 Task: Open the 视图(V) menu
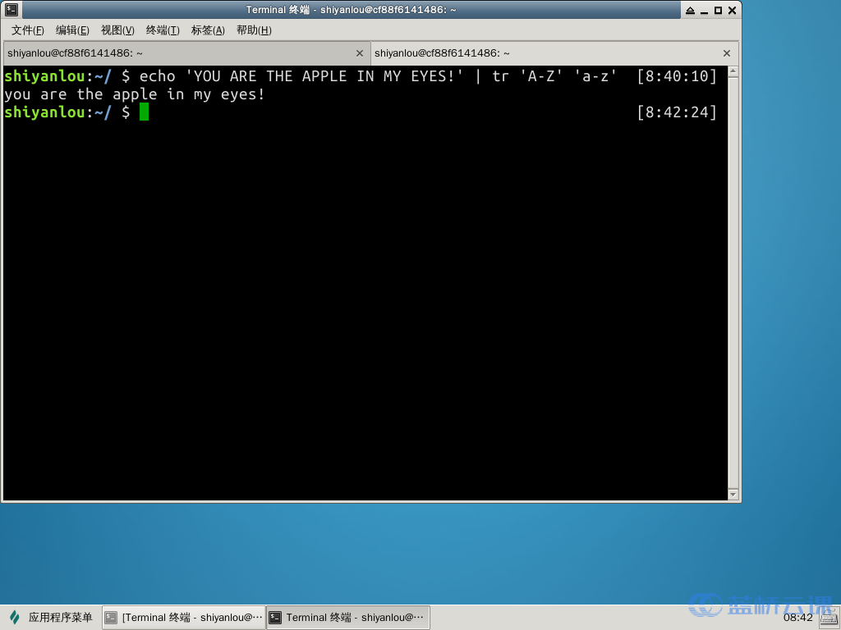[x=117, y=30]
